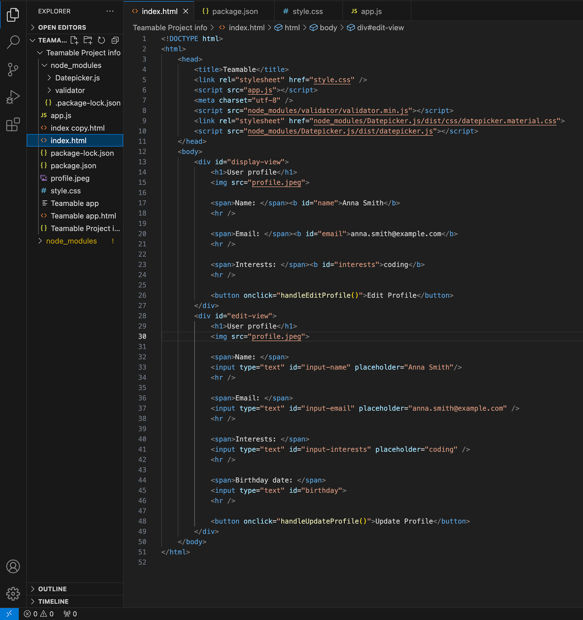Click the datepicker.js path on line 10
This screenshot has width=583, height=620.
[x=340, y=131]
